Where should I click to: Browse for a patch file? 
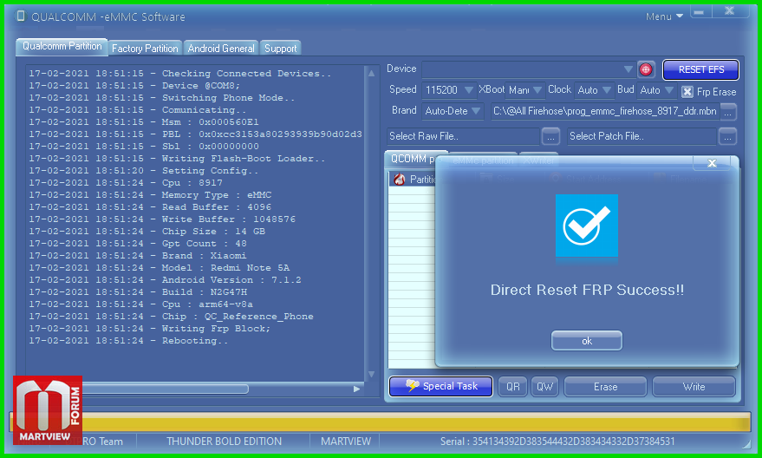(727, 137)
